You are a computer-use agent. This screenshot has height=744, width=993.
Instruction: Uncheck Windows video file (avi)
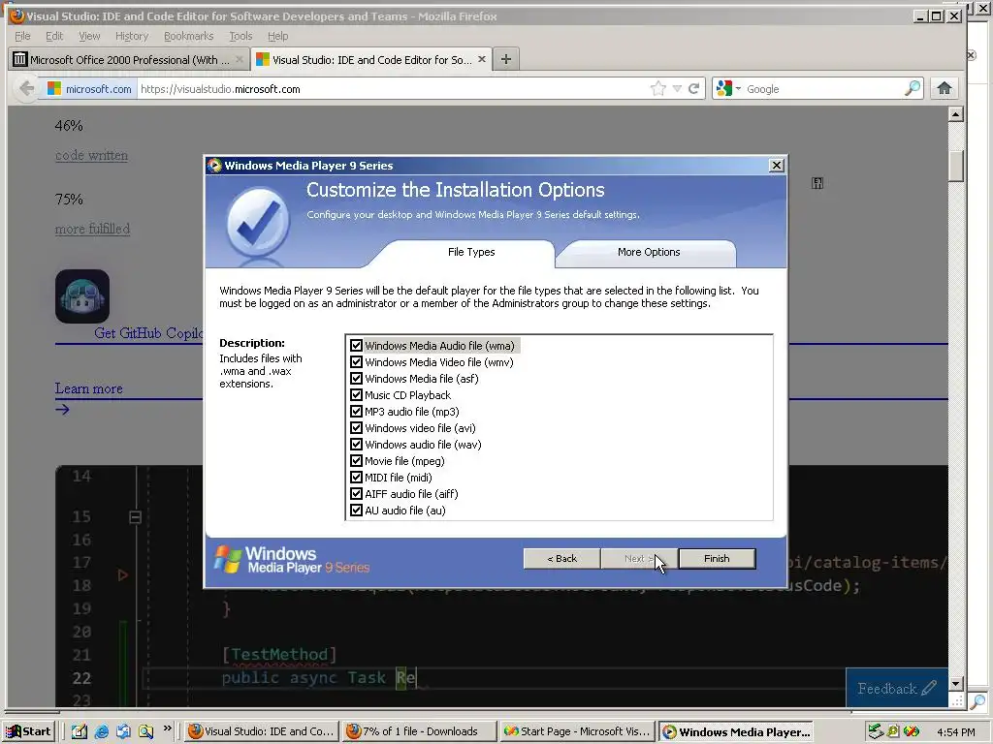pos(356,427)
